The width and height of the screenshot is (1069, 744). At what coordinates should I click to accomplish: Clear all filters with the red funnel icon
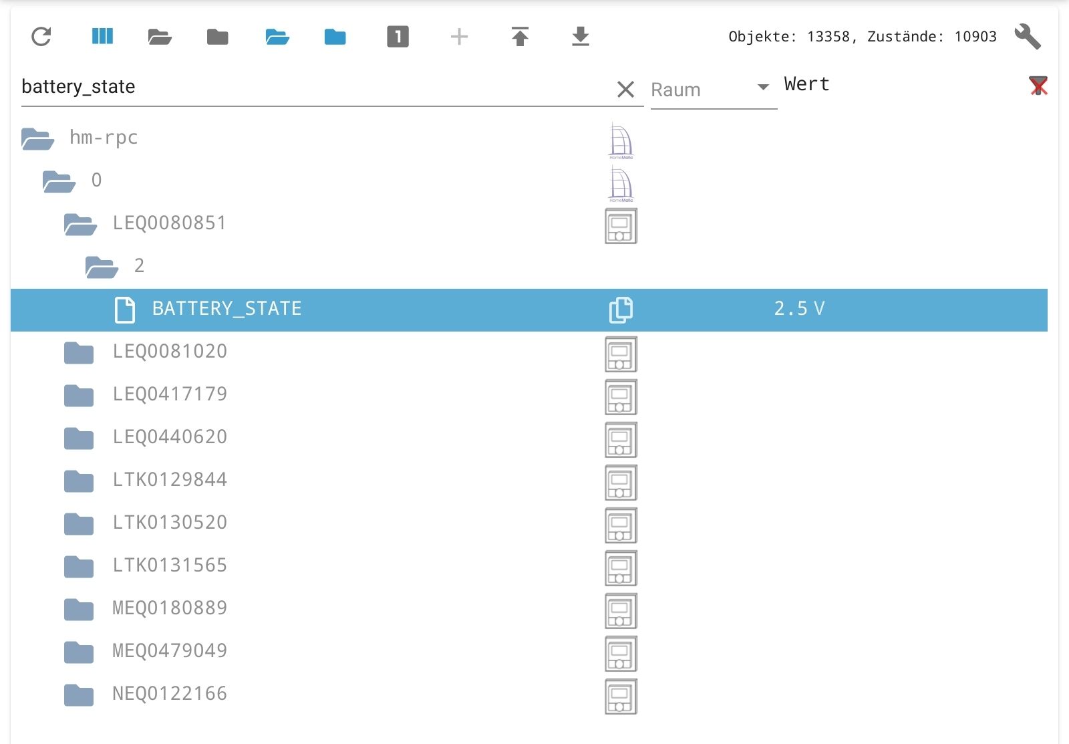[1038, 86]
